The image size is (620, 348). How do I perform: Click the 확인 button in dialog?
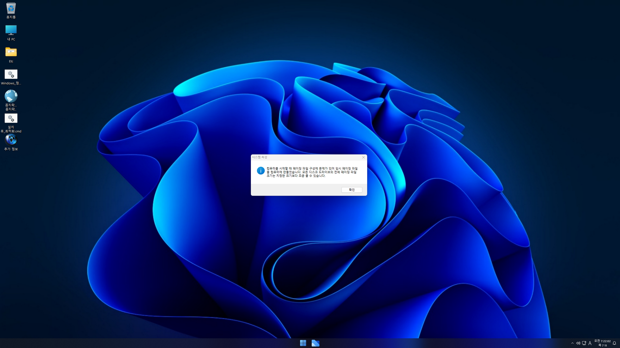352,190
